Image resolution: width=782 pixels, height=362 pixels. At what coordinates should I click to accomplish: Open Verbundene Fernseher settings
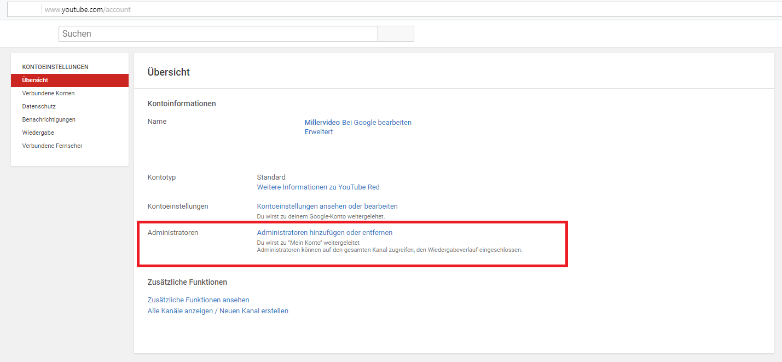pyautogui.click(x=52, y=146)
